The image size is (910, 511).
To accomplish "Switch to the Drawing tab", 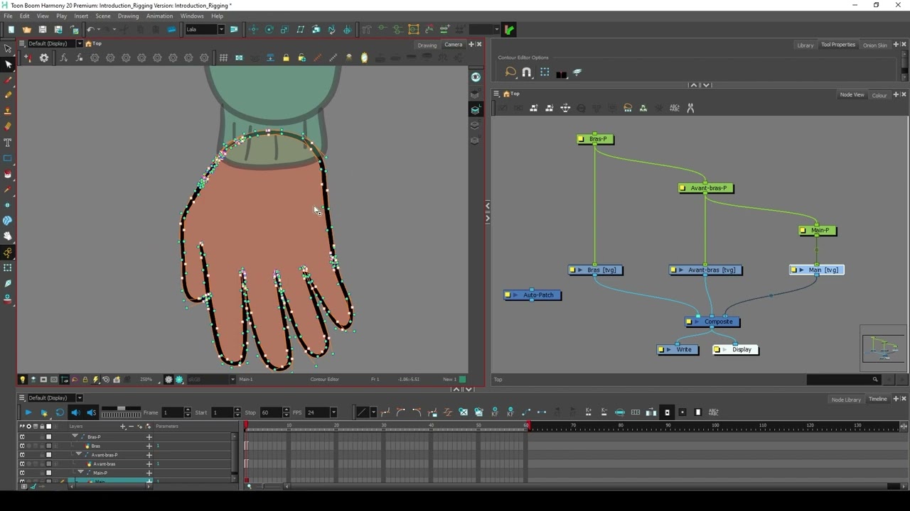I will 427,45.
